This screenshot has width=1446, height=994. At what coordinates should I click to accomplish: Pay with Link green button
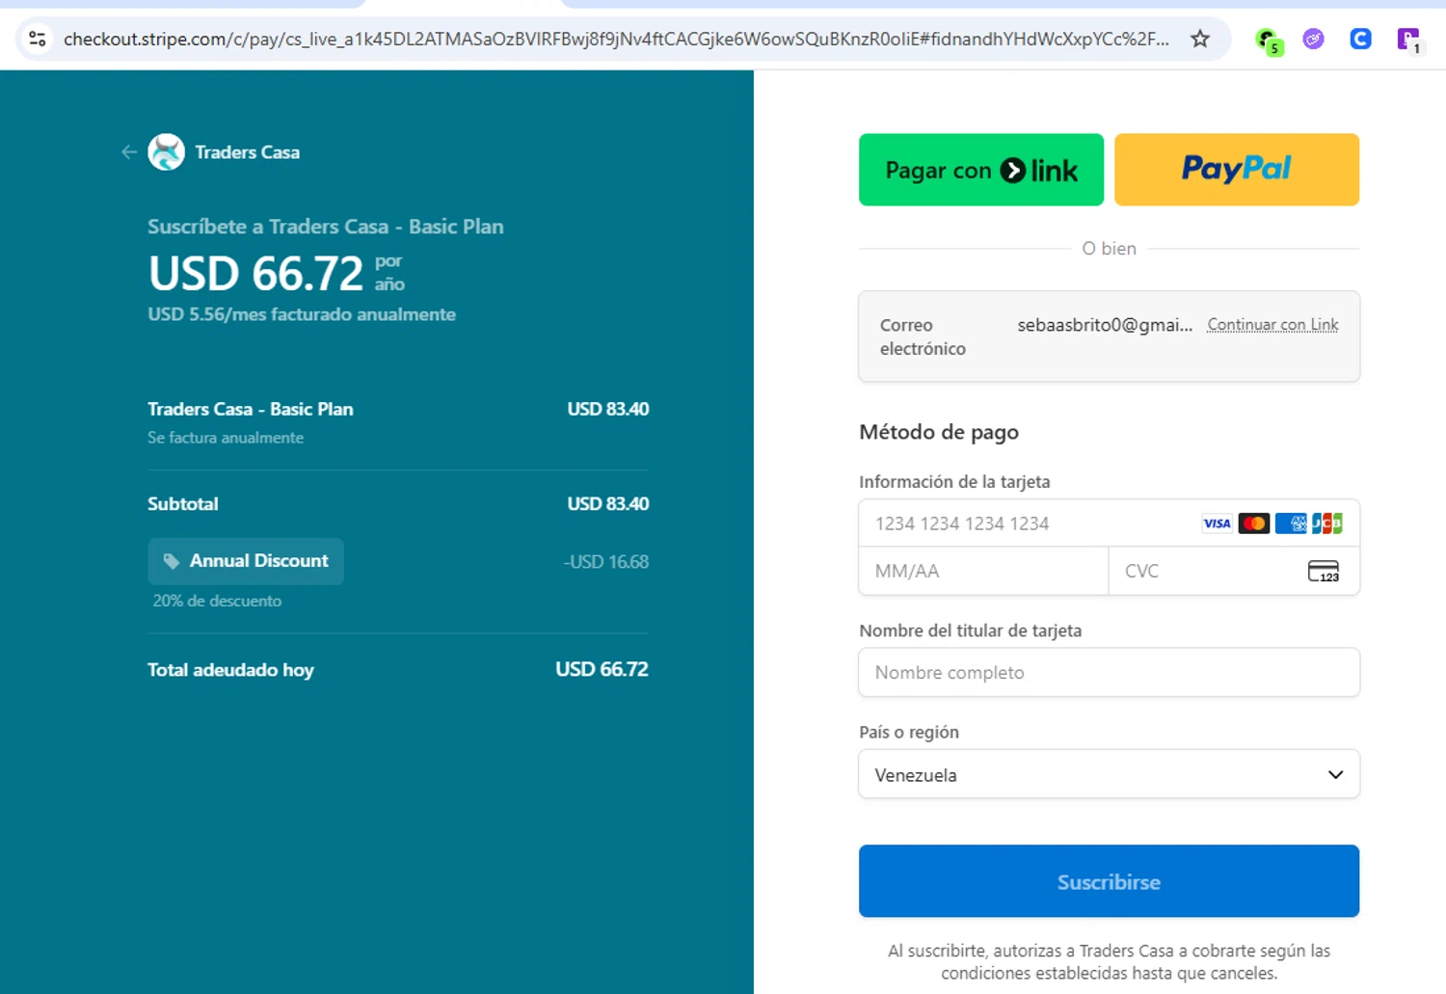981,170
